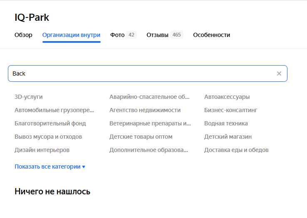Choose Вывоз мусора и отходов
The image size is (307, 218).
(48, 137)
